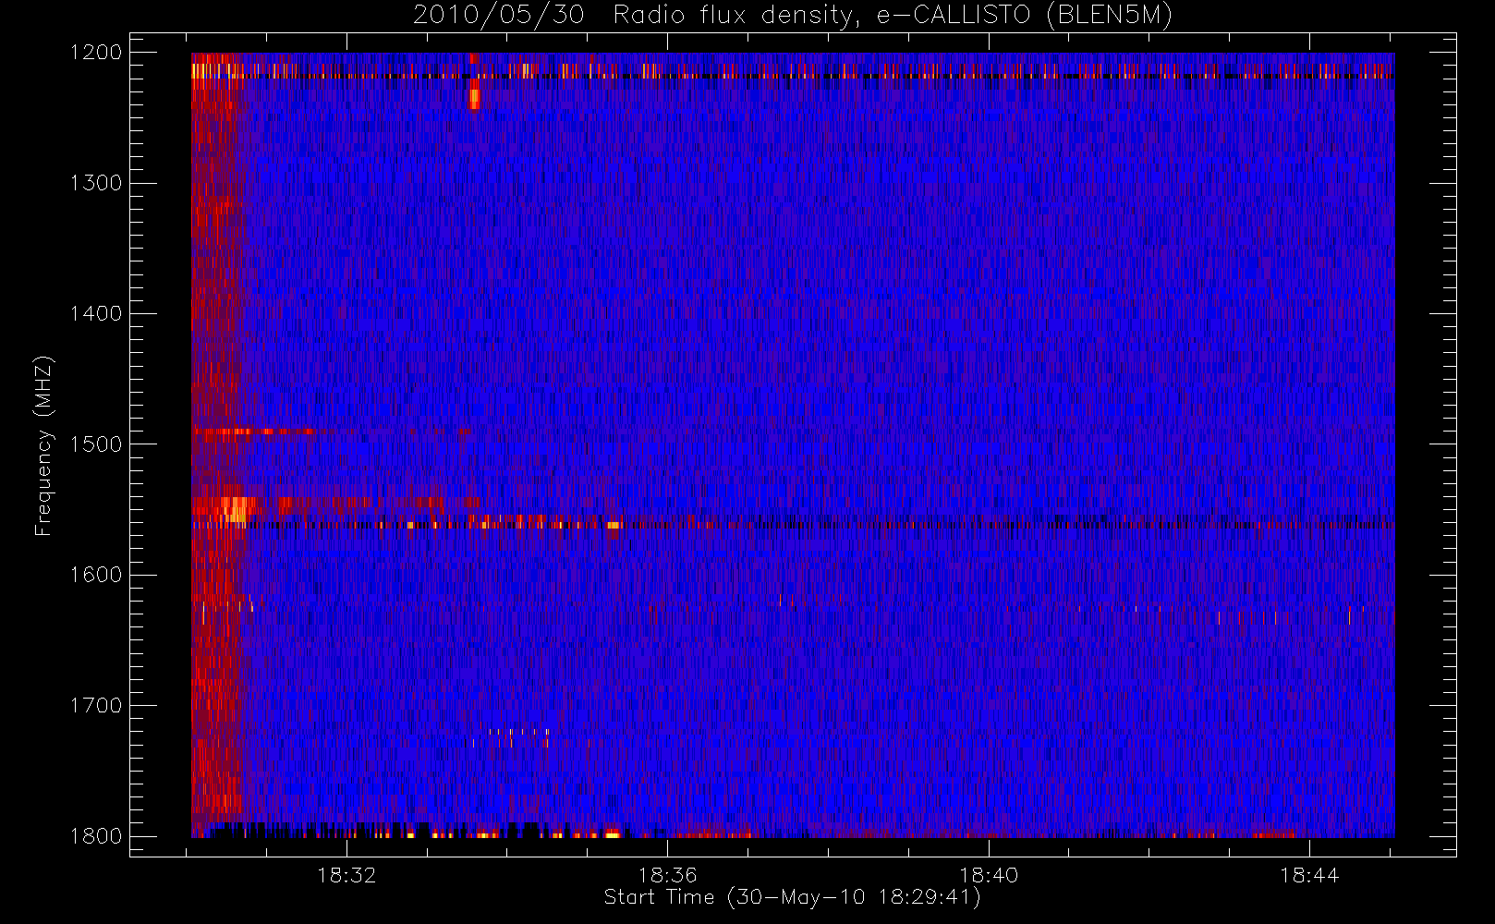Click the 18:40 time tick label
The image size is (1495, 924).
989,875
